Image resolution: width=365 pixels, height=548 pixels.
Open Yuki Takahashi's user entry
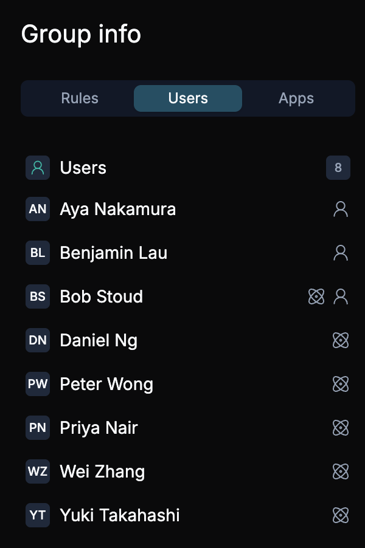click(x=120, y=515)
